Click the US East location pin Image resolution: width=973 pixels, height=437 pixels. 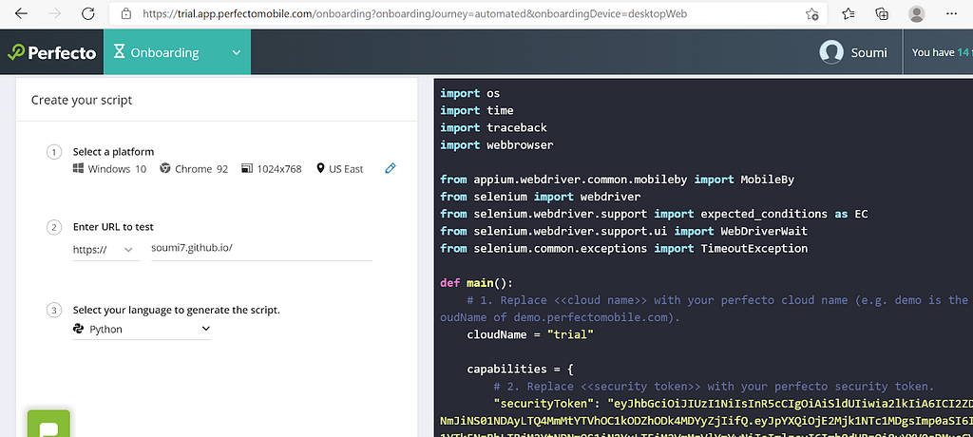point(321,168)
